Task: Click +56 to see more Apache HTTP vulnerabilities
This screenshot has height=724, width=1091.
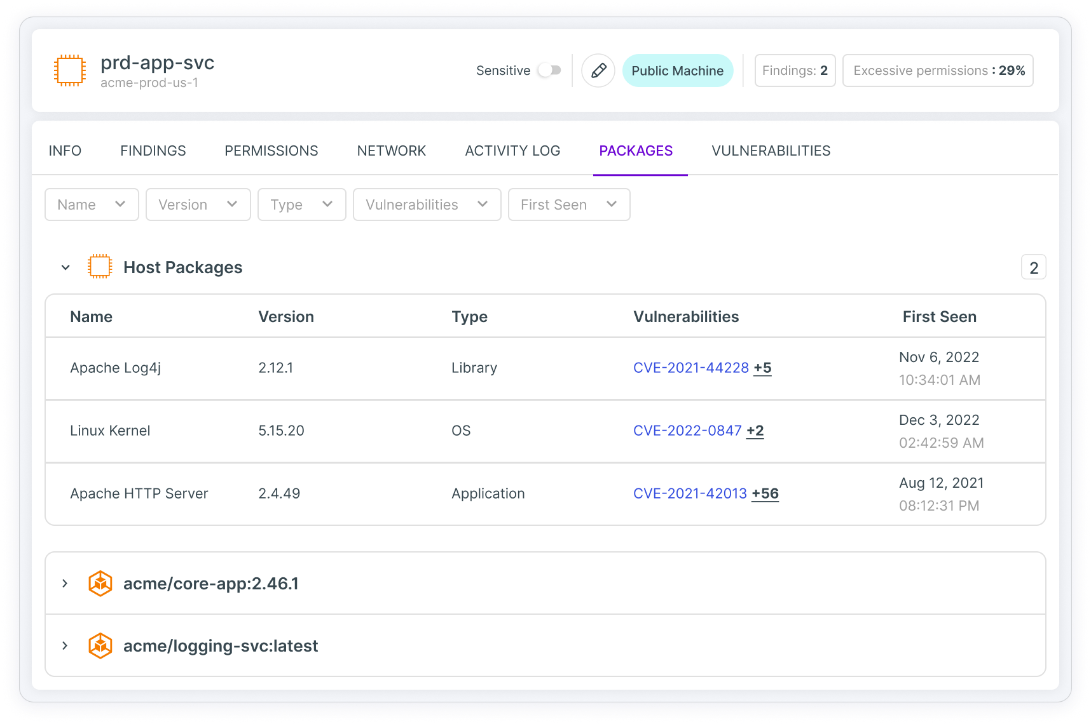Action: coord(765,493)
